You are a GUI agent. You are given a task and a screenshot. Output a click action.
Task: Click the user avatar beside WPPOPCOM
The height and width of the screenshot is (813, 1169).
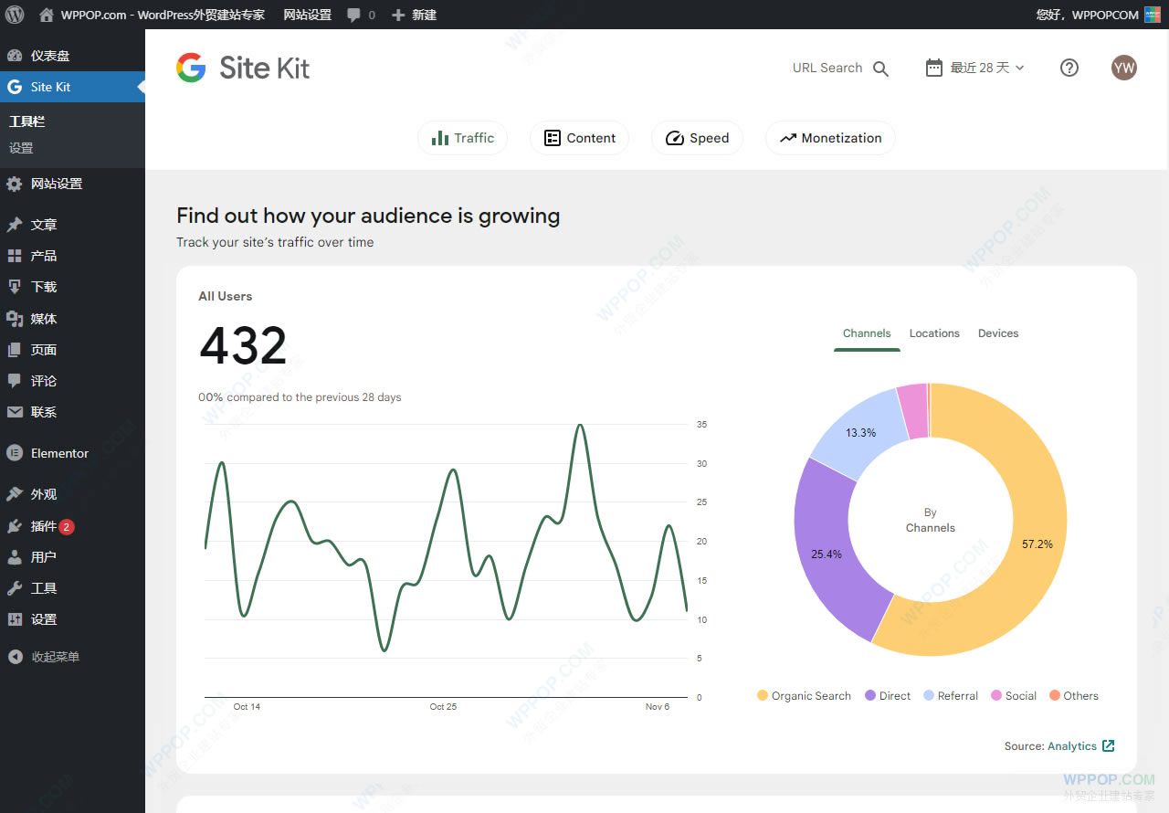[x=1153, y=15]
